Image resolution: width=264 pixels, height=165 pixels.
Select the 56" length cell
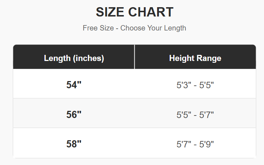[x=74, y=115]
